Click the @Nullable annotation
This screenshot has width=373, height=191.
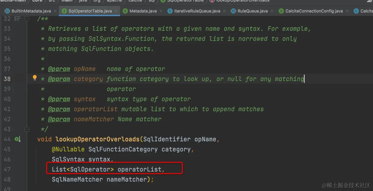(68, 149)
